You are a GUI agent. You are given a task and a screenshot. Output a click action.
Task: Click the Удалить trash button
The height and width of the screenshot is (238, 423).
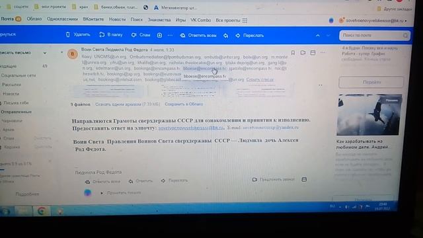click(x=78, y=34)
